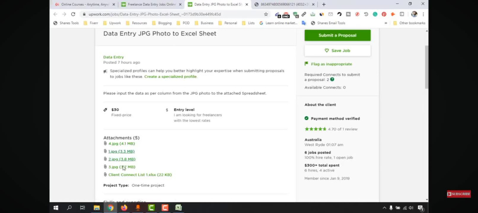Viewport: 478px width, 213px height.
Task: Close the 8634974800569066121 image tab
Action: click(x=313, y=5)
